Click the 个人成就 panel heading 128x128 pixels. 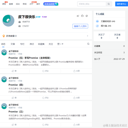[100, 14]
